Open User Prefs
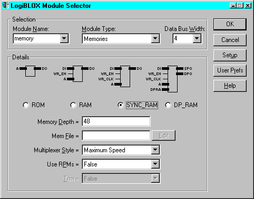The height and width of the screenshot is (199, 254). [230, 70]
